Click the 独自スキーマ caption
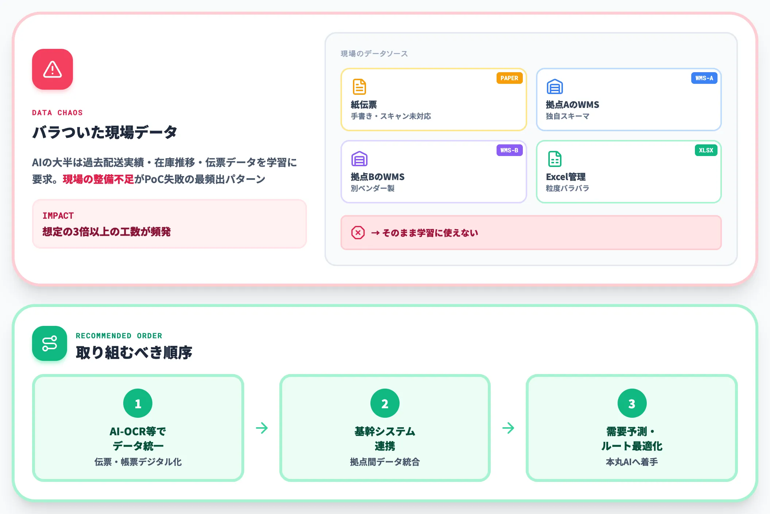 [567, 116]
